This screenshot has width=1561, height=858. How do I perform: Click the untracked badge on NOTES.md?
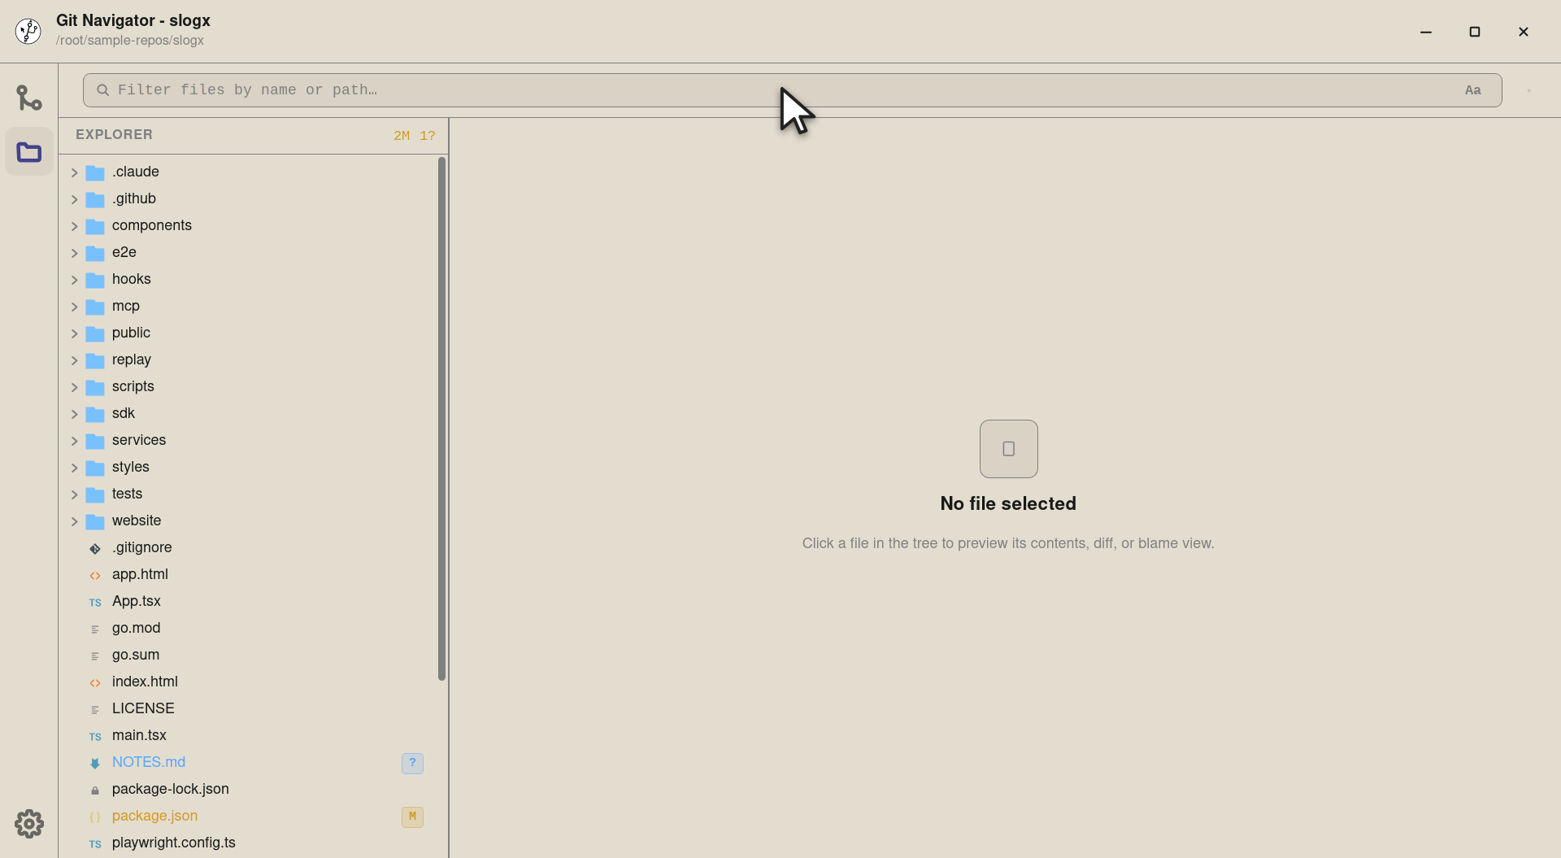412,763
